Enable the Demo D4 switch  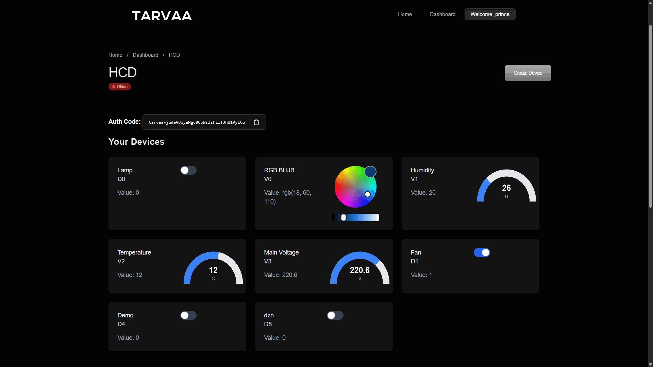coord(188,315)
